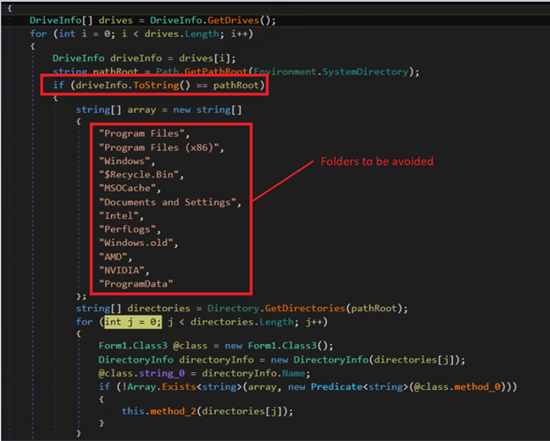The image size is (550, 441).
Task: Click the "NVIDIA" string entry
Action: coord(123,270)
